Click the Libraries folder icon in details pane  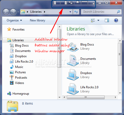point(13,106)
